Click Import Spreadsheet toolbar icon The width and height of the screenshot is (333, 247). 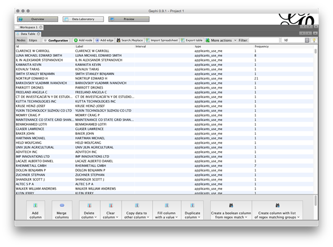pos(162,40)
